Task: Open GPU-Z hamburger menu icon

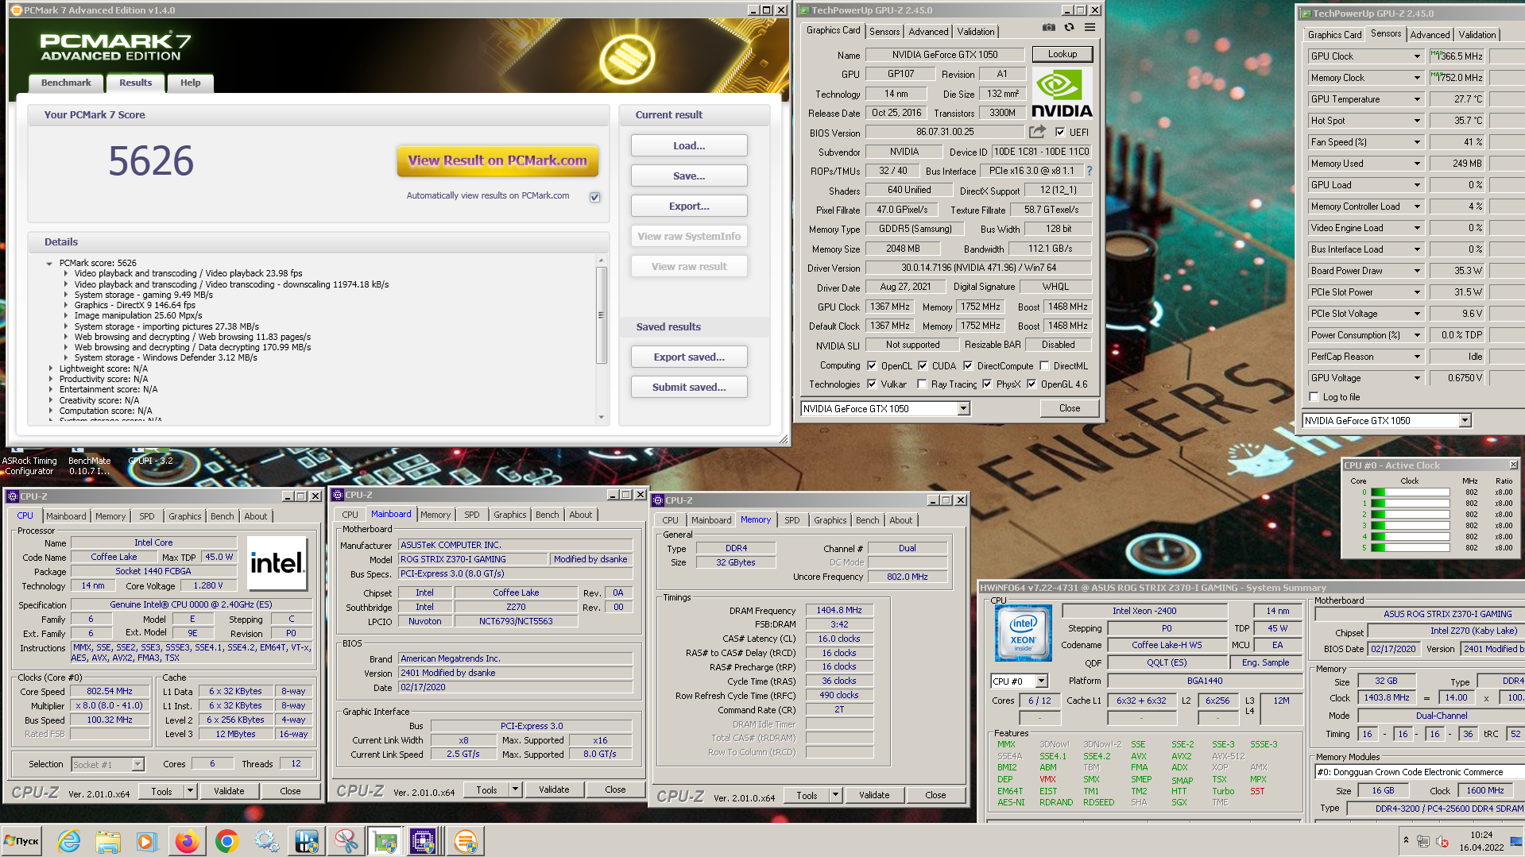Action: pyautogui.click(x=1090, y=27)
